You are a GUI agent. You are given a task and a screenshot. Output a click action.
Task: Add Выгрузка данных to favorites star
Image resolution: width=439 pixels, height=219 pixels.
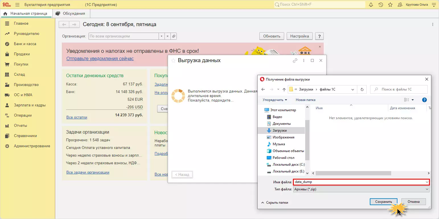pos(173,61)
